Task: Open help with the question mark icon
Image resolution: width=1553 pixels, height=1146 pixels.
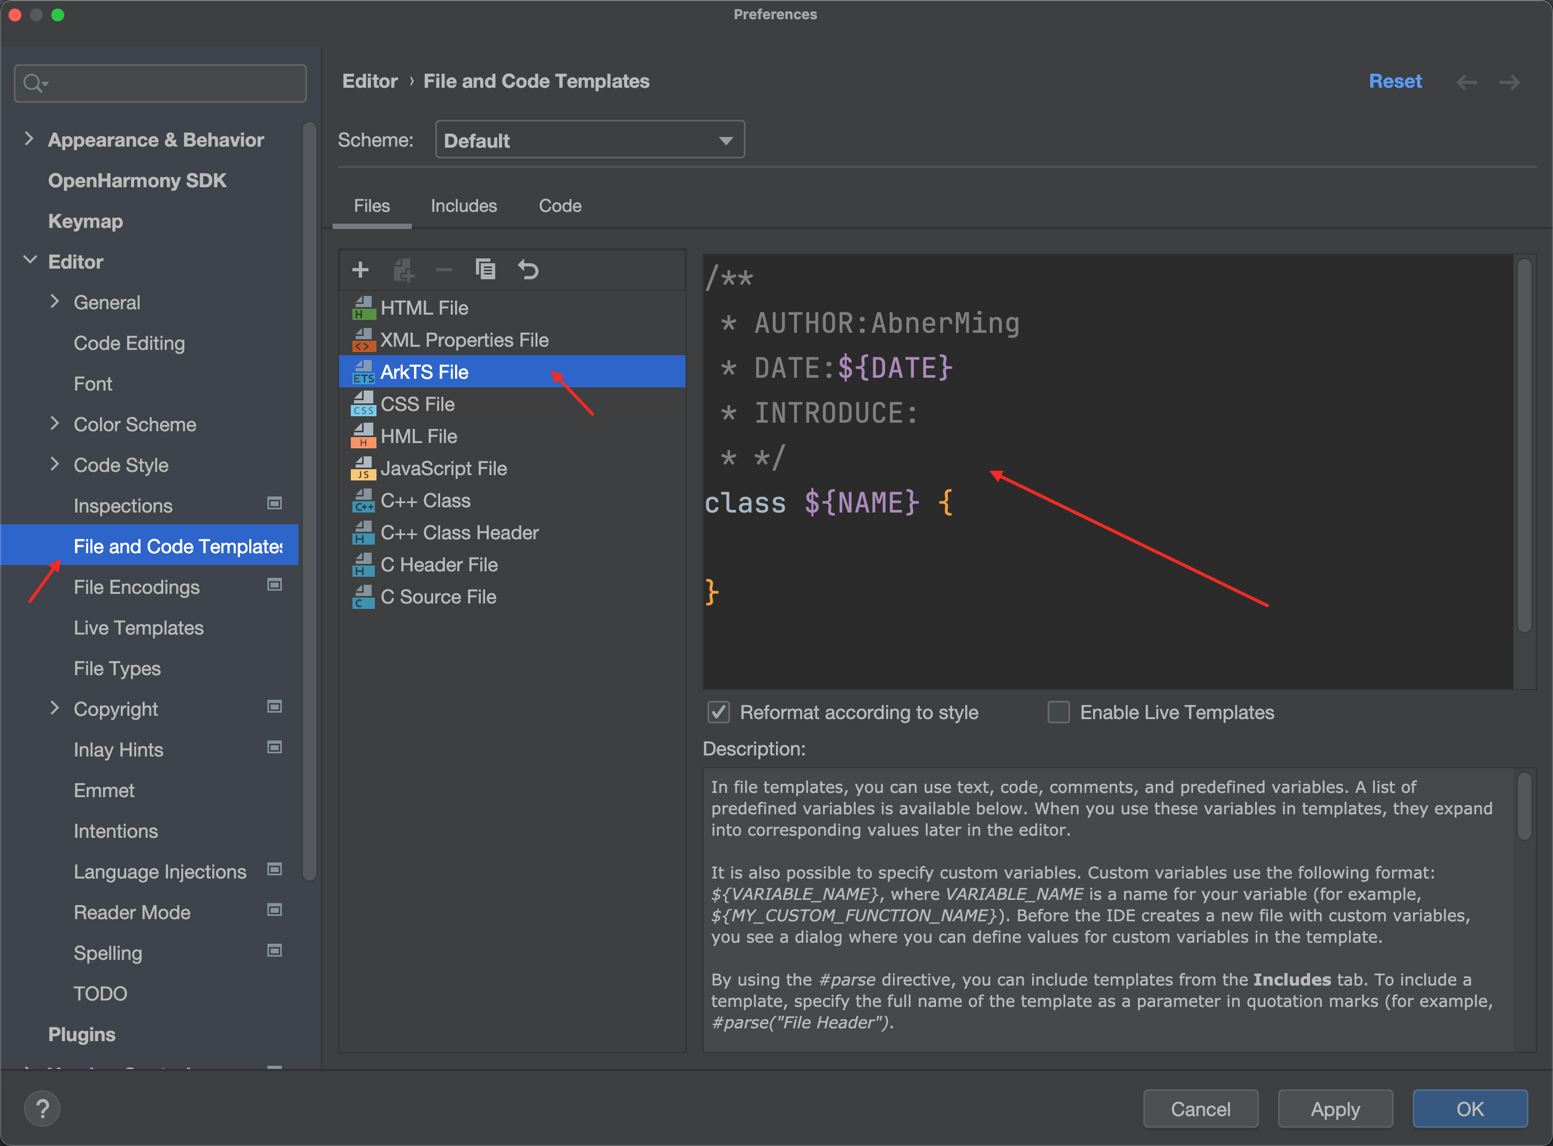Action: click(x=42, y=1109)
